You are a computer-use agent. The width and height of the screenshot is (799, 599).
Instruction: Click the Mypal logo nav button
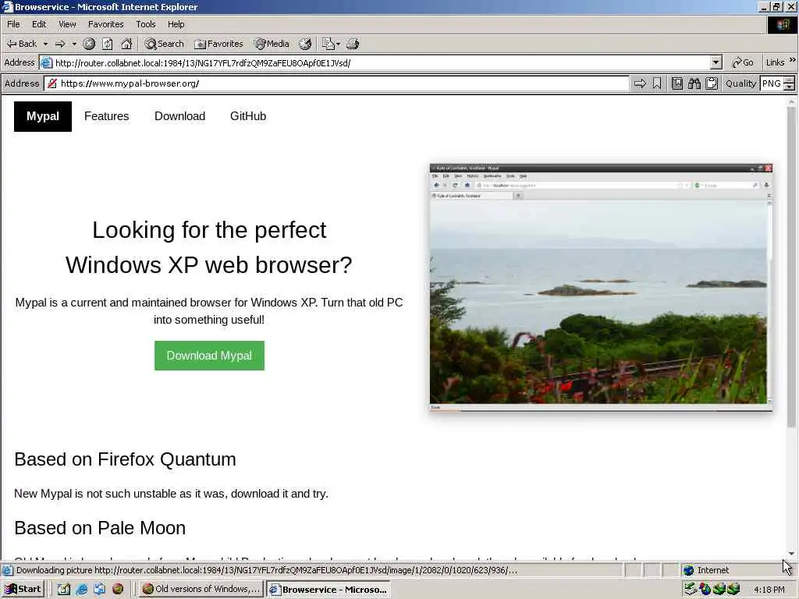pos(43,116)
